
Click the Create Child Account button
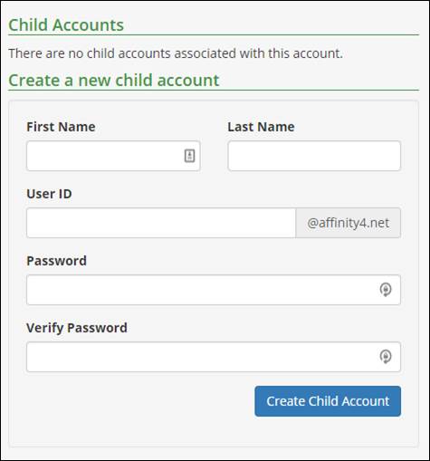click(328, 401)
